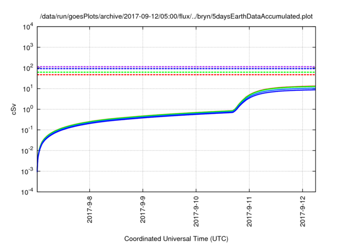Image resolution: width=348 pixels, height=244 pixels.
Task: Click the 10^-1 y-axis tick label
Action: click(27, 130)
